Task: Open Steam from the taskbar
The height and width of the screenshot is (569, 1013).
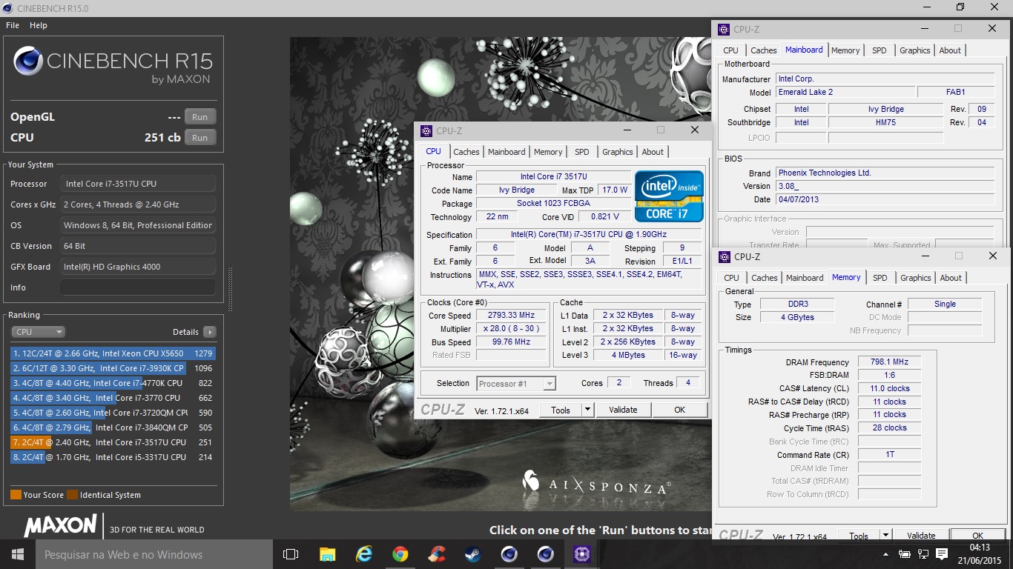Action: coord(472,554)
